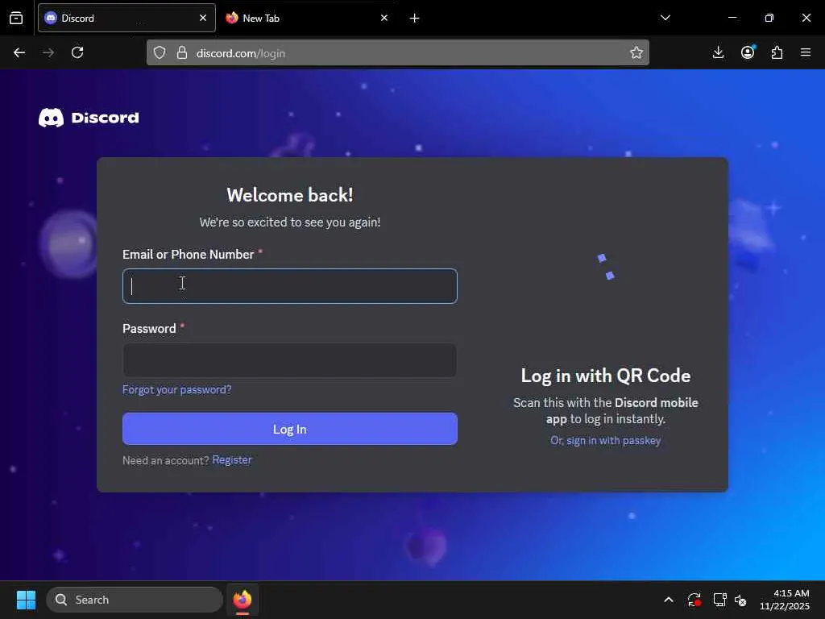Open Firefox downloads panel
This screenshot has width=825, height=619.
718,52
